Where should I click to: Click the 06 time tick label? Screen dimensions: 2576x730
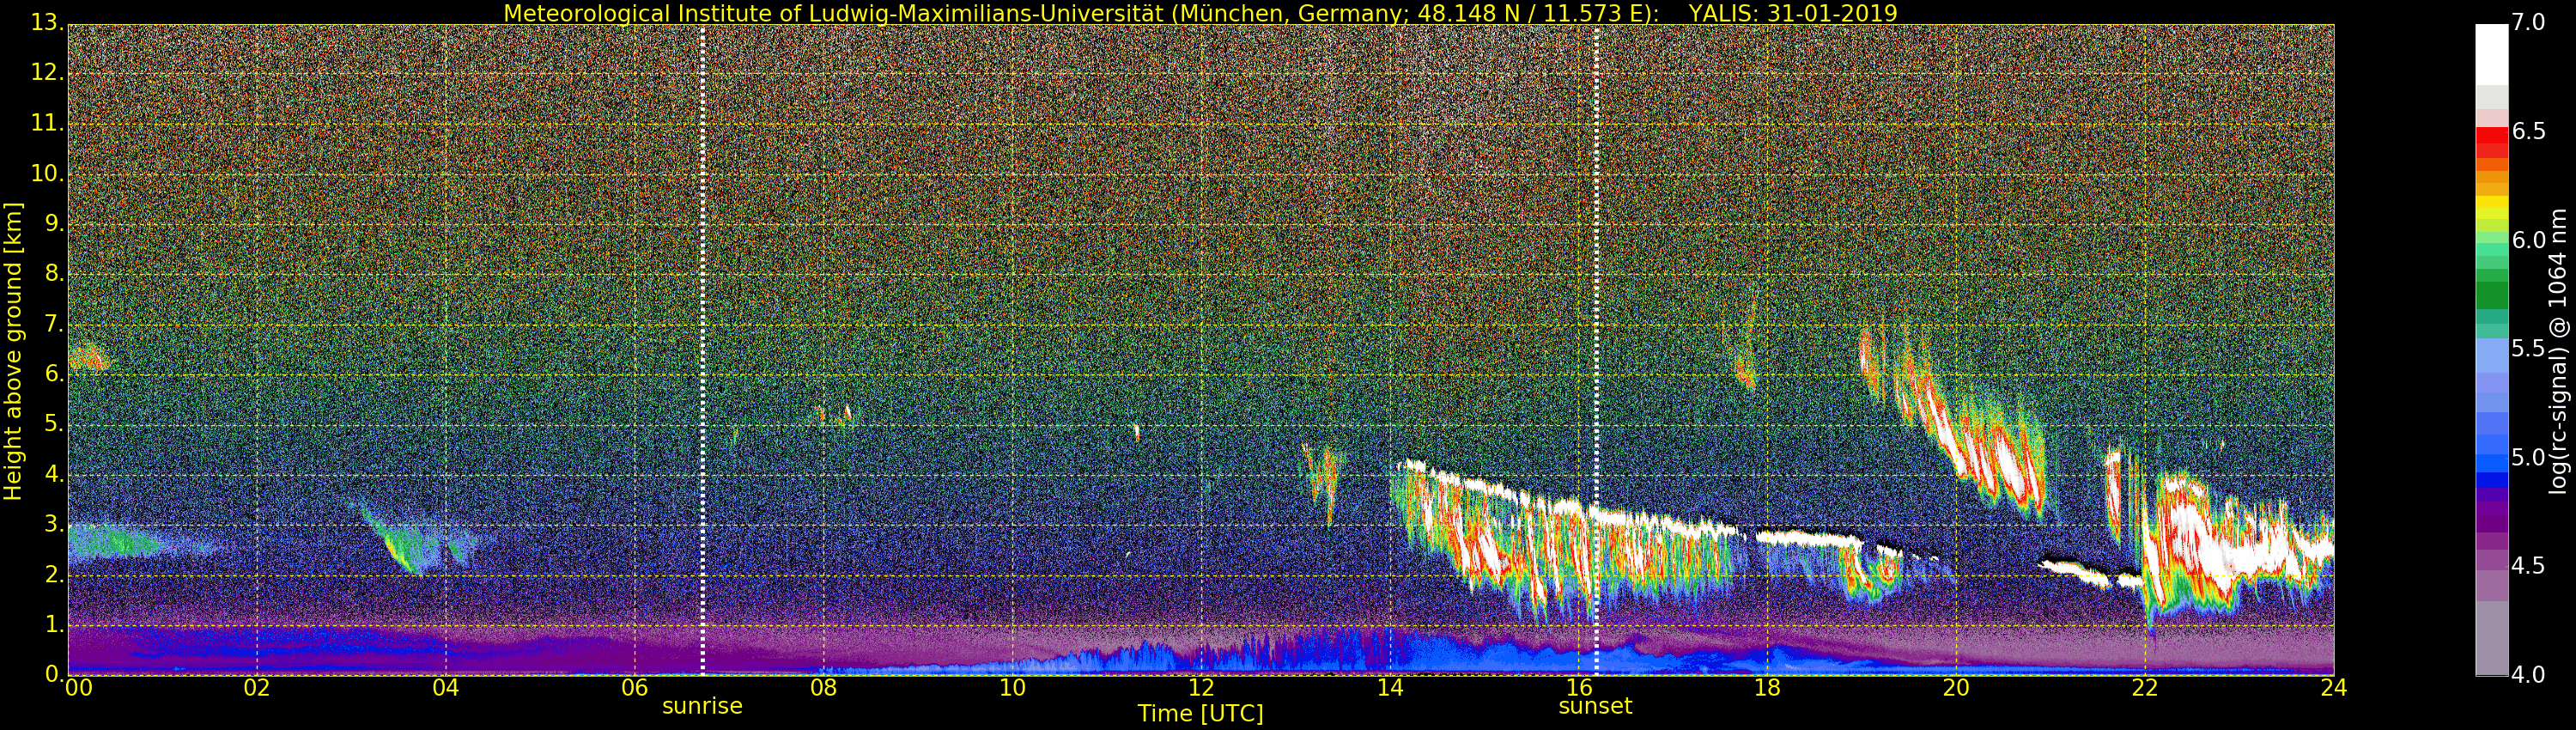click(635, 688)
